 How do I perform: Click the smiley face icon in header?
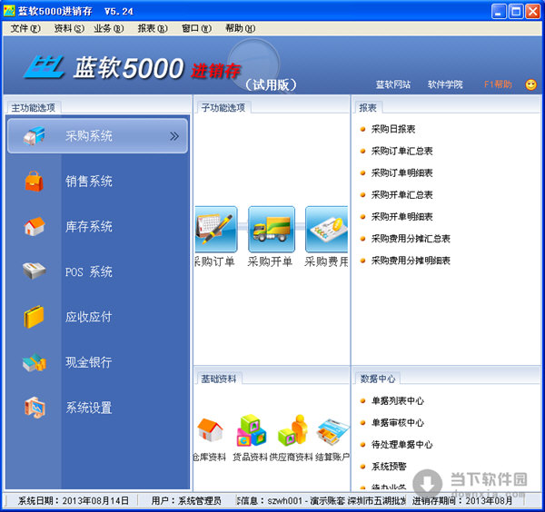[531, 84]
